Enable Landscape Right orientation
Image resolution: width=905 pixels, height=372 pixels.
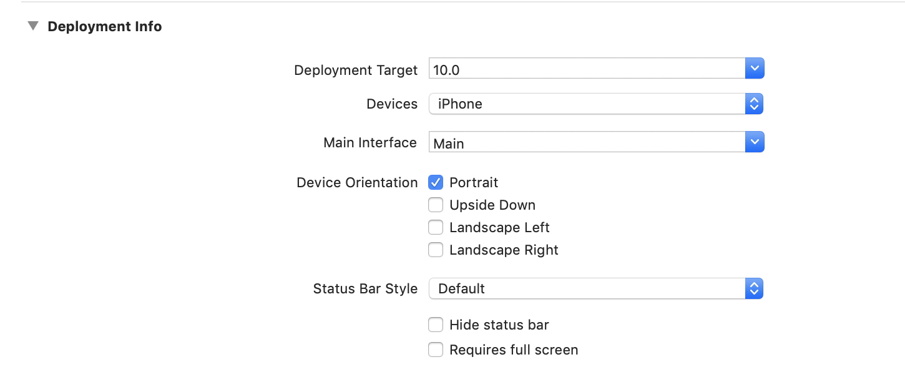[x=436, y=250]
